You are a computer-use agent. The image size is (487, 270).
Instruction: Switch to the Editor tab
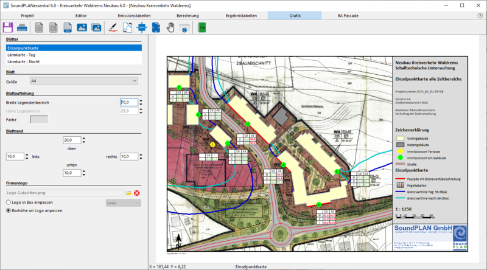tap(81, 16)
